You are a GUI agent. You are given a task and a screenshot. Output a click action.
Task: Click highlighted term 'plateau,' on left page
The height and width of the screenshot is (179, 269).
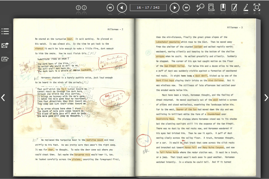click(77, 159)
